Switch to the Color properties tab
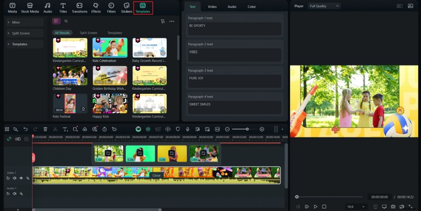 [x=252, y=7]
